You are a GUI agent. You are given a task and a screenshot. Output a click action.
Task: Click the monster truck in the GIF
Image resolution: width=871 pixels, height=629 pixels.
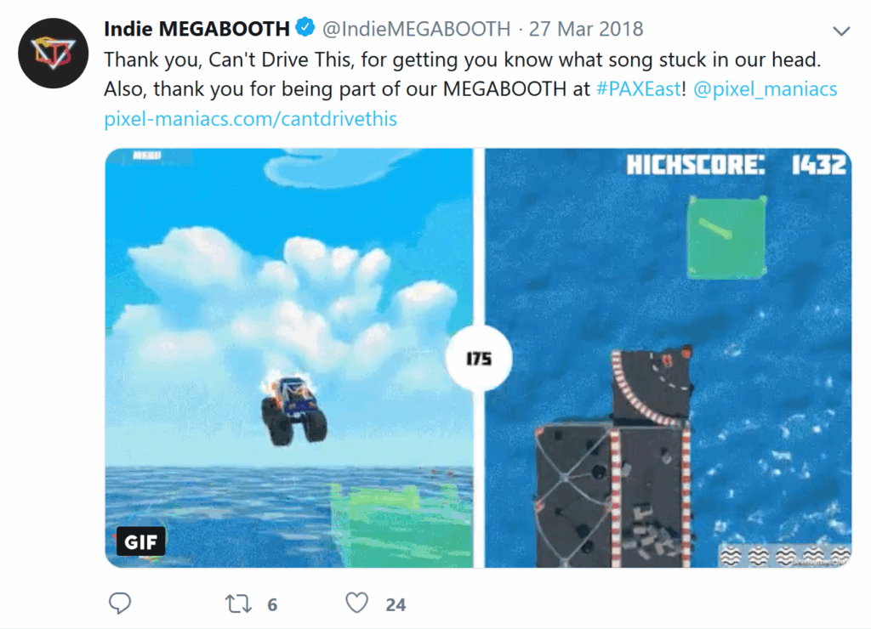[x=293, y=410]
